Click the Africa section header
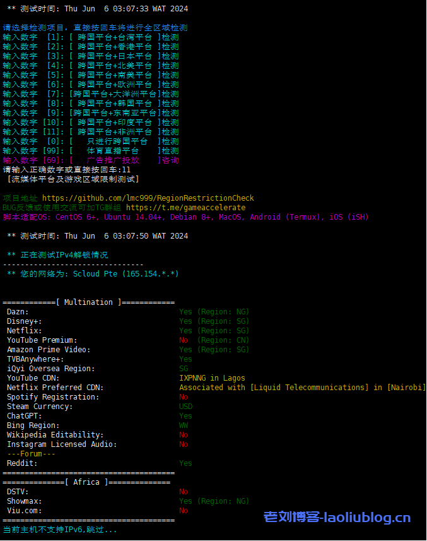427x541 pixels. coord(86,482)
